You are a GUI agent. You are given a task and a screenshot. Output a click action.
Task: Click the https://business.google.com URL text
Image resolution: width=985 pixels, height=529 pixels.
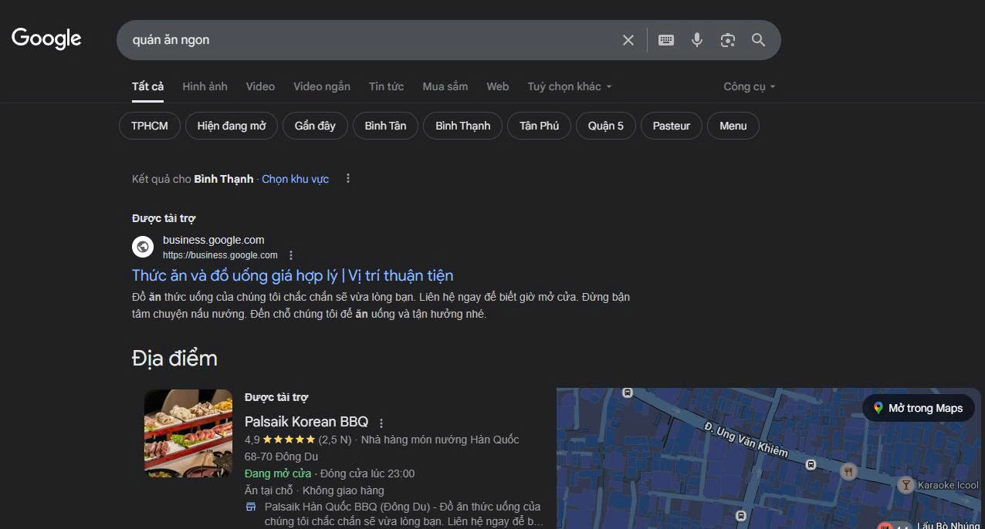click(220, 255)
